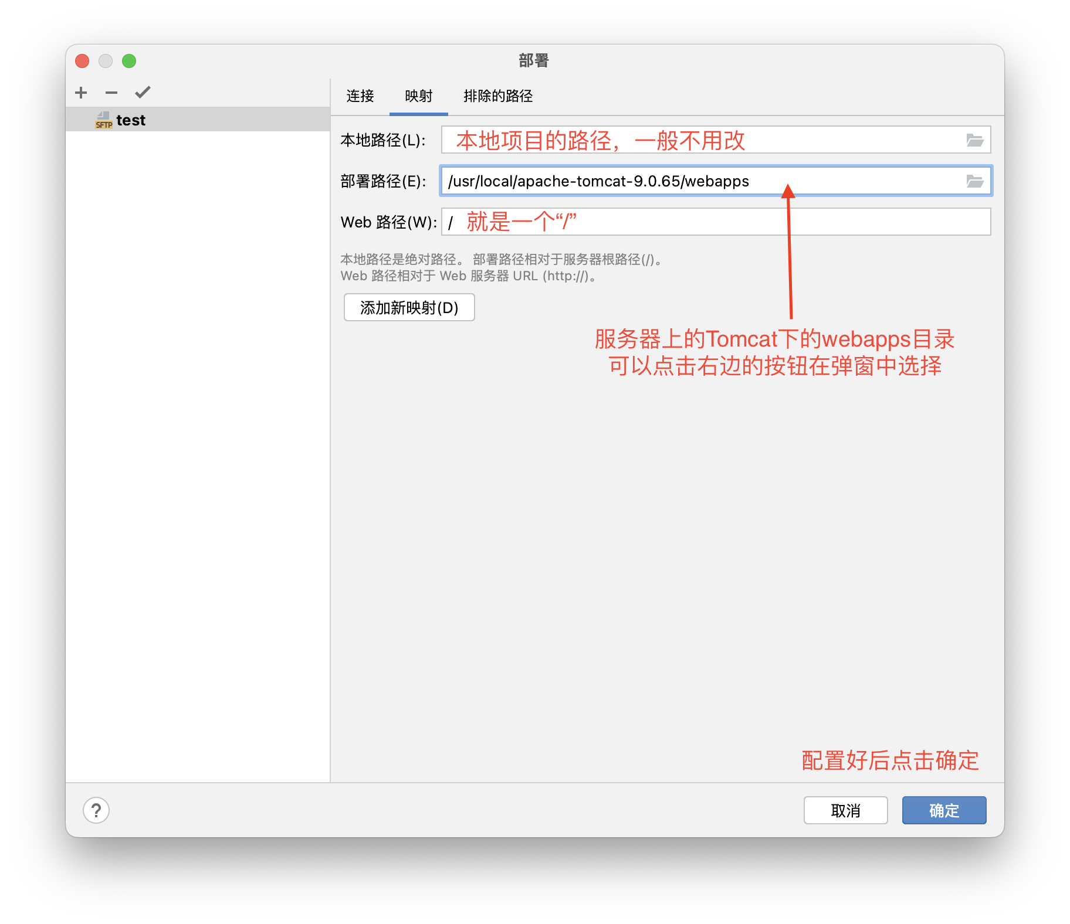Confirm settings with 确定 button

point(944,810)
